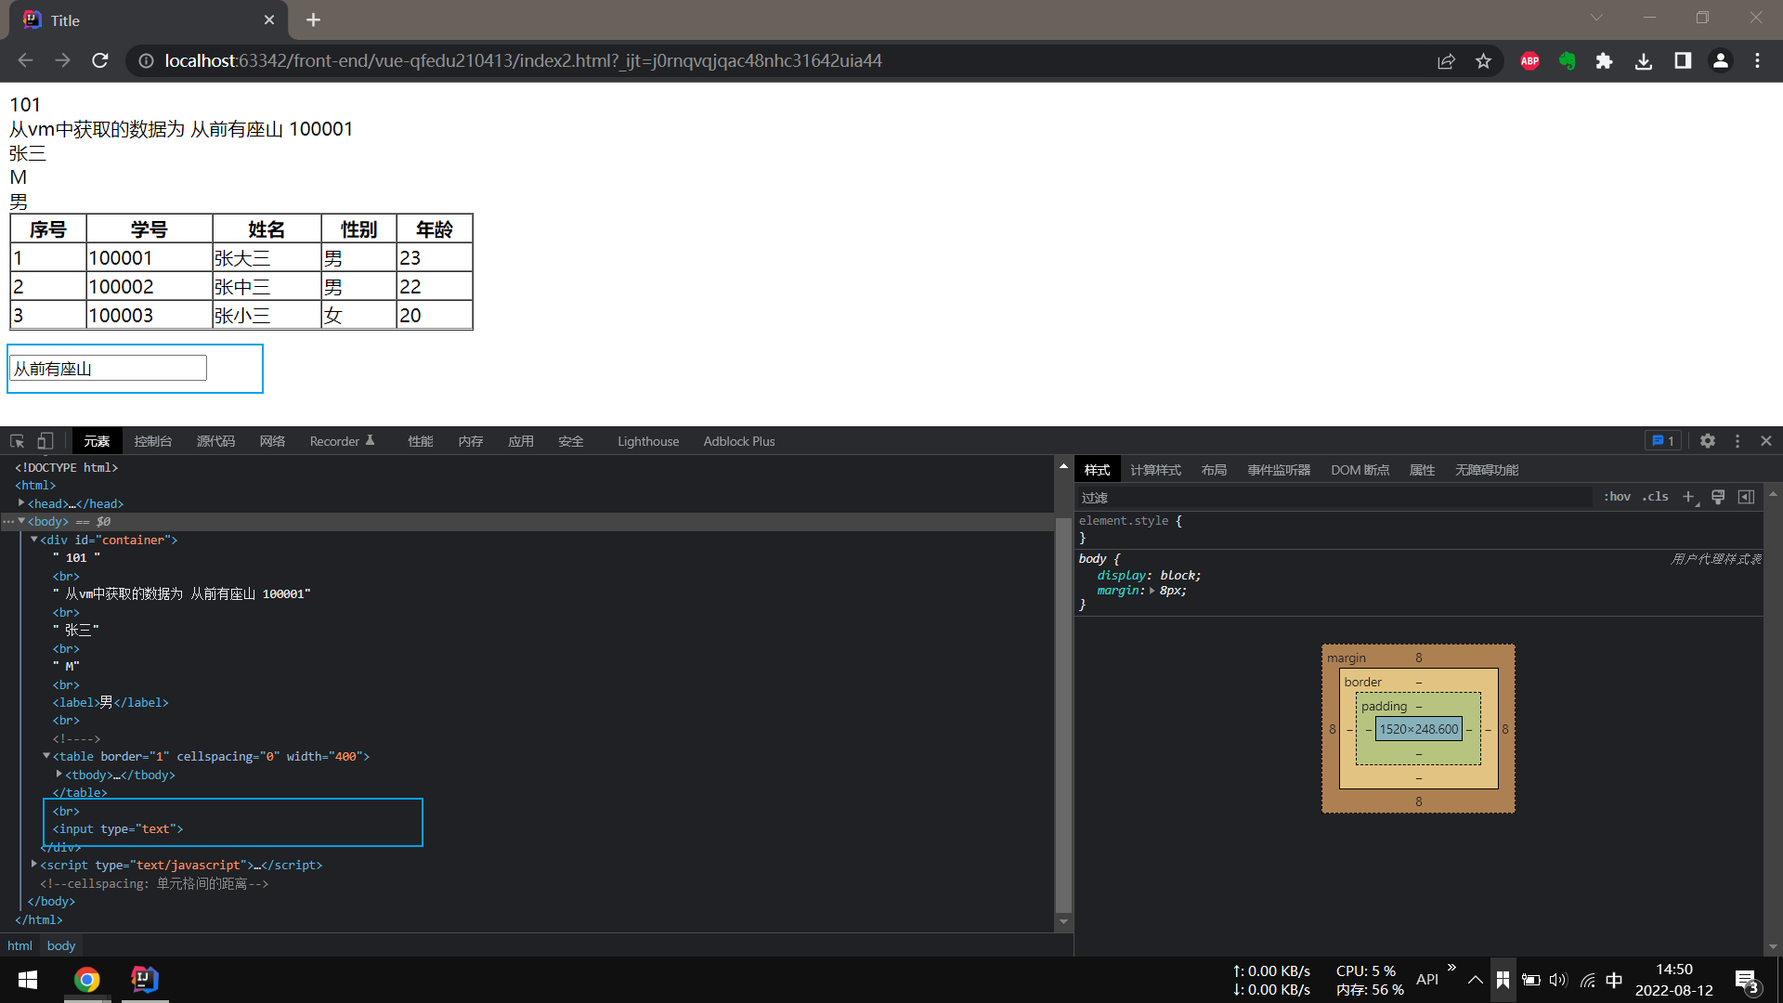
Task: Open the Adblock Plus extension icon
Action: coord(1529,60)
